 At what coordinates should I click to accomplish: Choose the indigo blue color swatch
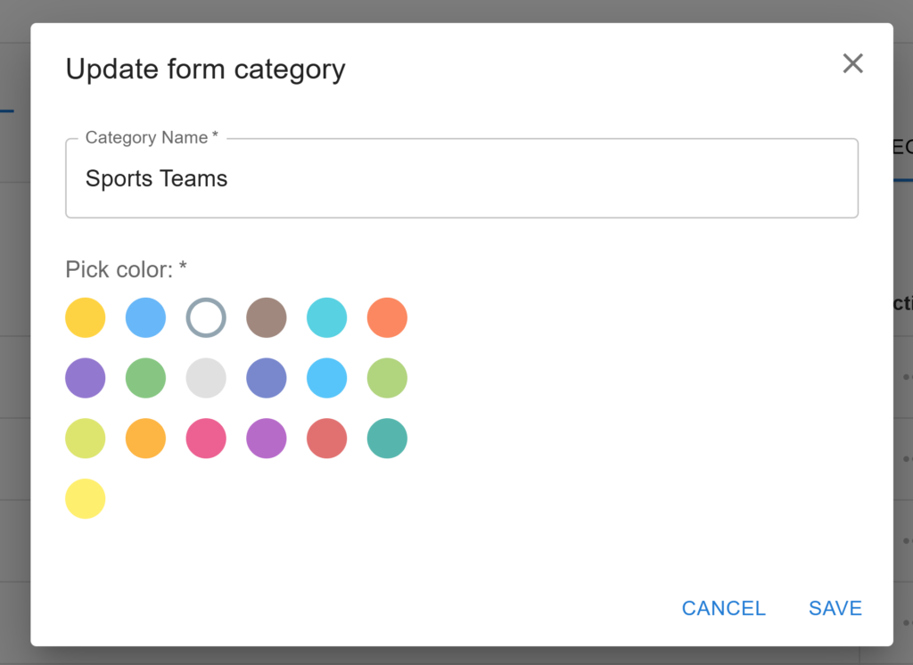(267, 378)
